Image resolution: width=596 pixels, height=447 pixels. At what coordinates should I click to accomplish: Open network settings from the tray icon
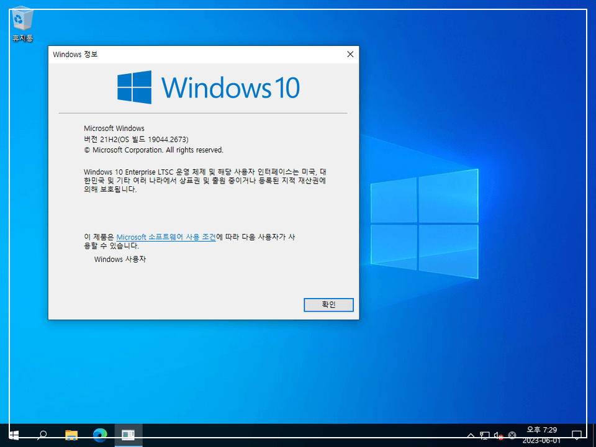[x=485, y=435]
